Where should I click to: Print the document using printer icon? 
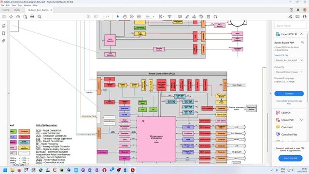point(32,17)
